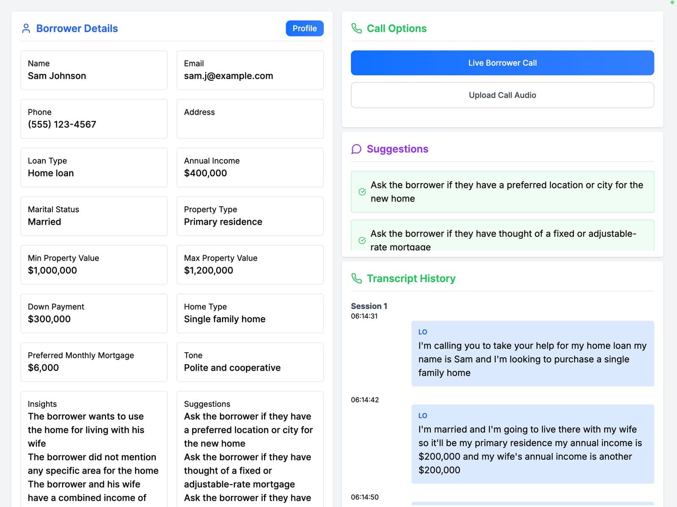Select the transcript message about wife's annual income
The height and width of the screenshot is (507, 677).
click(x=532, y=444)
